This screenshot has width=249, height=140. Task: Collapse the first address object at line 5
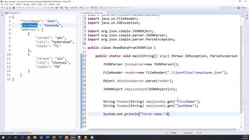click(11, 34)
